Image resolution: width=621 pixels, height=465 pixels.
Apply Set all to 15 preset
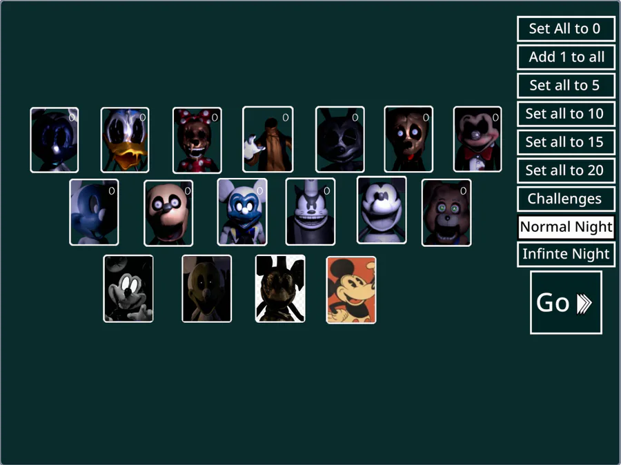[566, 142]
